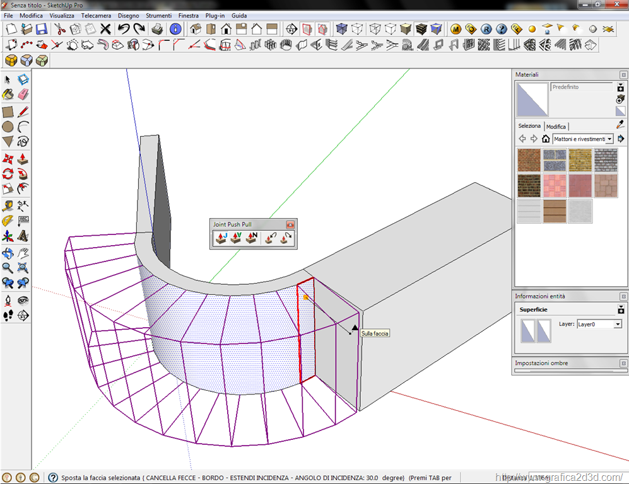Viewport: 629px width, 484px height.
Task: Select the pink tile material swatch
Action: click(x=555, y=186)
